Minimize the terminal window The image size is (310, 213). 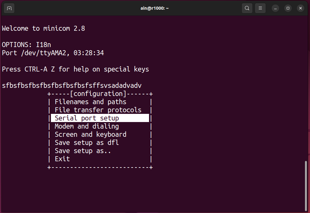pos(275,8)
